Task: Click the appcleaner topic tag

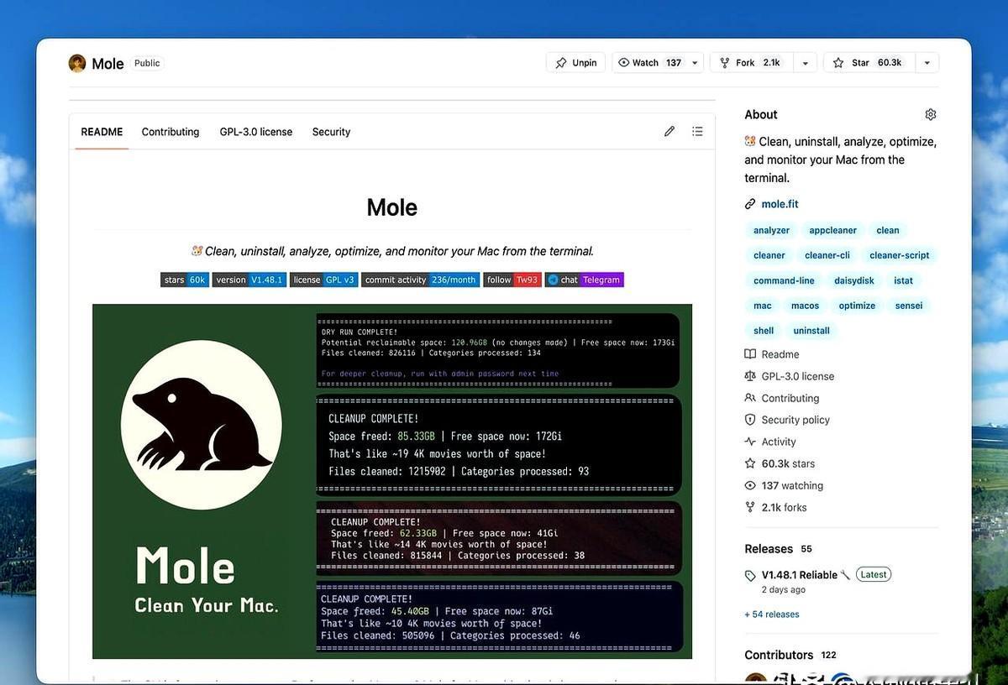Action: tap(833, 230)
